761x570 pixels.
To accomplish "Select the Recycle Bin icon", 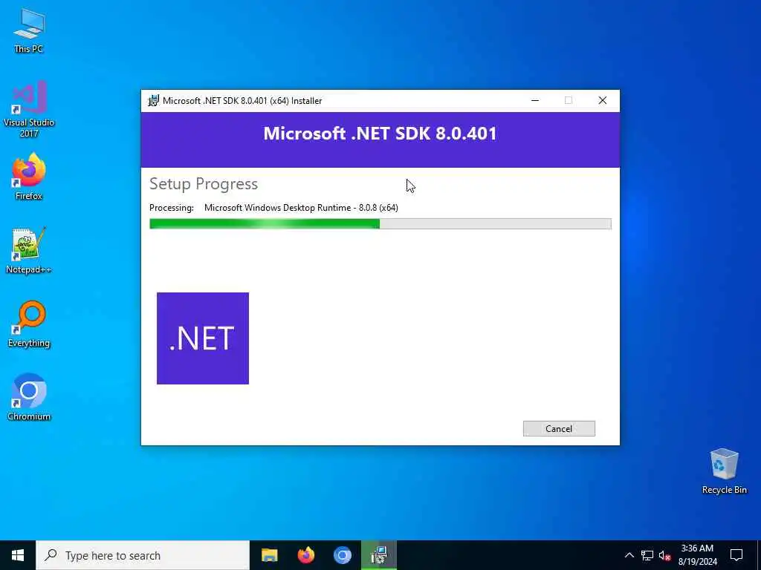I will click(x=724, y=471).
